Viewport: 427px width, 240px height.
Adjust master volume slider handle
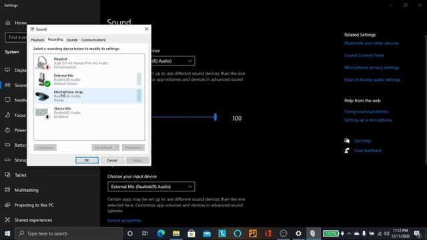pyautogui.click(x=216, y=117)
